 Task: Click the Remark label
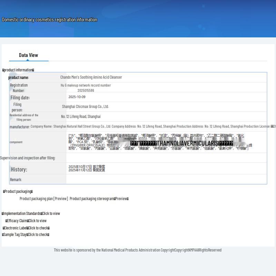[x=16, y=179]
